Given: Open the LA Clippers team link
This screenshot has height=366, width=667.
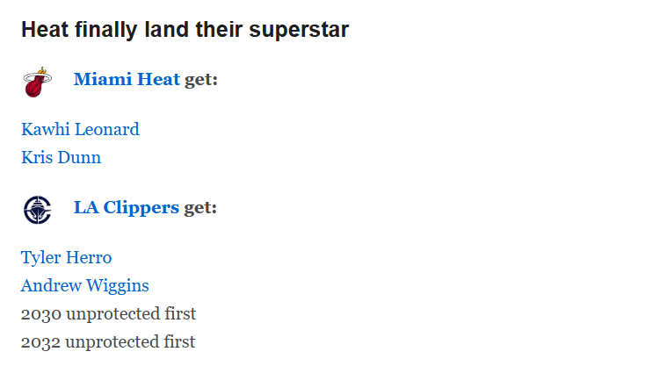Looking at the screenshot, I should click(127, 207).
